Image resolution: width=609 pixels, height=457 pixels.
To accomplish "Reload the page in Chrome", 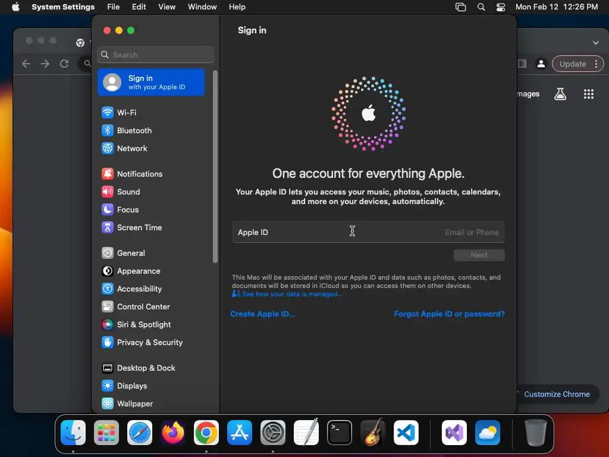I will (x=64, y=64).
